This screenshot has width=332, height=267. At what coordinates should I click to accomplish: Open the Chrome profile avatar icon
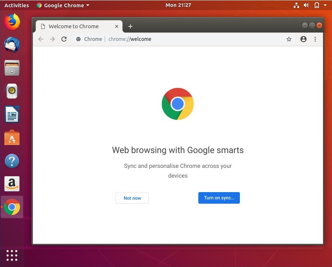tap(303, 39)
